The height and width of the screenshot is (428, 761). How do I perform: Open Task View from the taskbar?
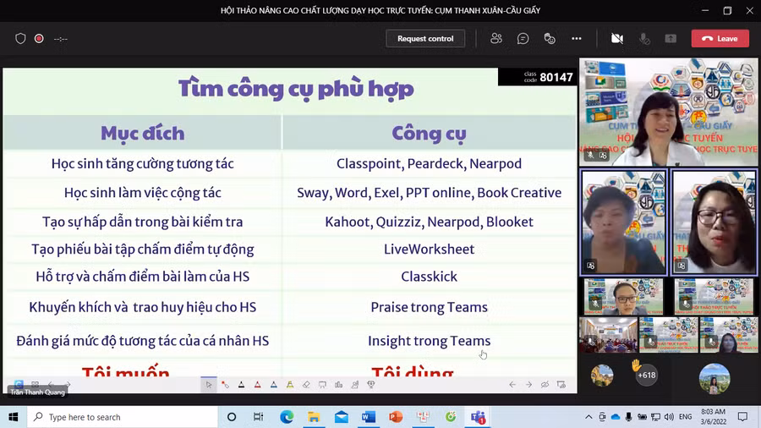[258, 417]
